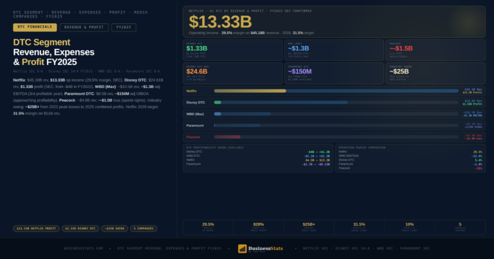The width and height of the screenshot is (494, 259).
Task: Select the DTC FINANCIALS tag
Action: [35, 28]
